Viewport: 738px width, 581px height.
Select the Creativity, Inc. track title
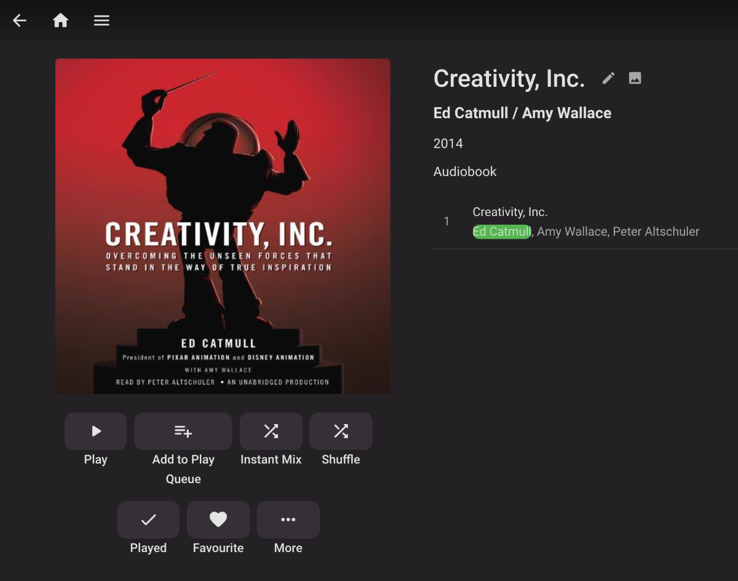[510, 212]
